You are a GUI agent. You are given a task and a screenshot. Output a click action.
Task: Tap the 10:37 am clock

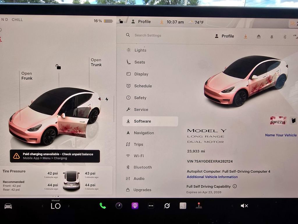coord(175,22)
